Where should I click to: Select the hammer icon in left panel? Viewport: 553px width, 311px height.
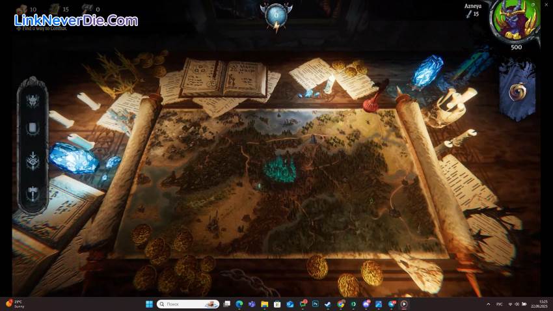point(33,193)
